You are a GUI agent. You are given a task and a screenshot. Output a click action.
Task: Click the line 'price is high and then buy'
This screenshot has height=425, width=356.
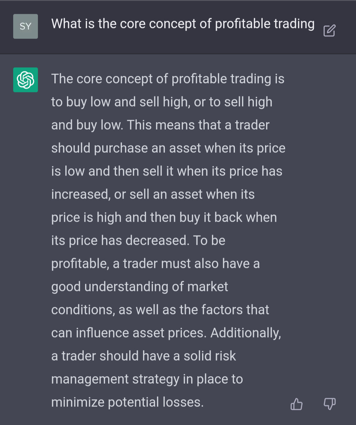(x=164, y=218)
